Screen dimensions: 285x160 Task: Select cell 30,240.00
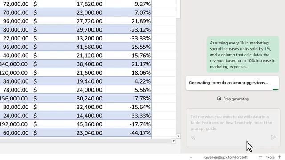68,99
